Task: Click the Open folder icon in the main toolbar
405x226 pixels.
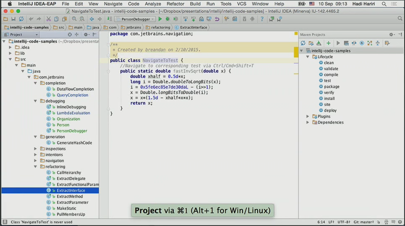Action: click(x=5, y=19)
